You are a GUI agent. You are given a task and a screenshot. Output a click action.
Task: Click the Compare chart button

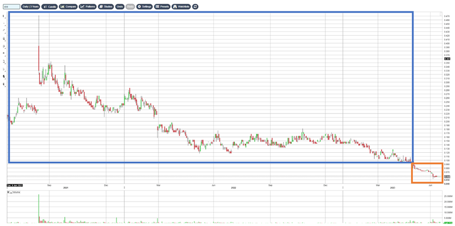coord(68,6)
